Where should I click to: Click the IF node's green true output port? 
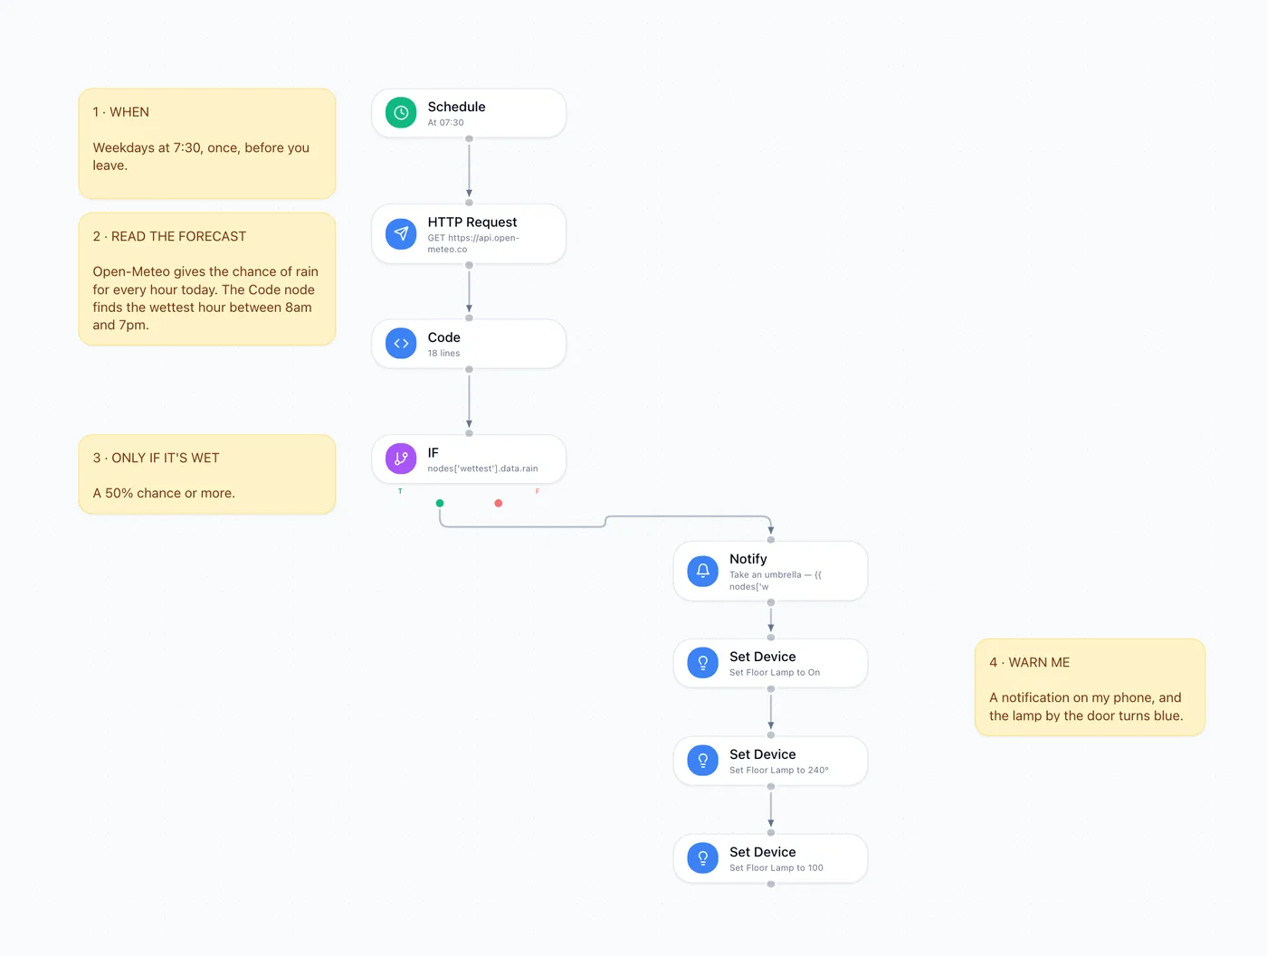pos(440,503)
